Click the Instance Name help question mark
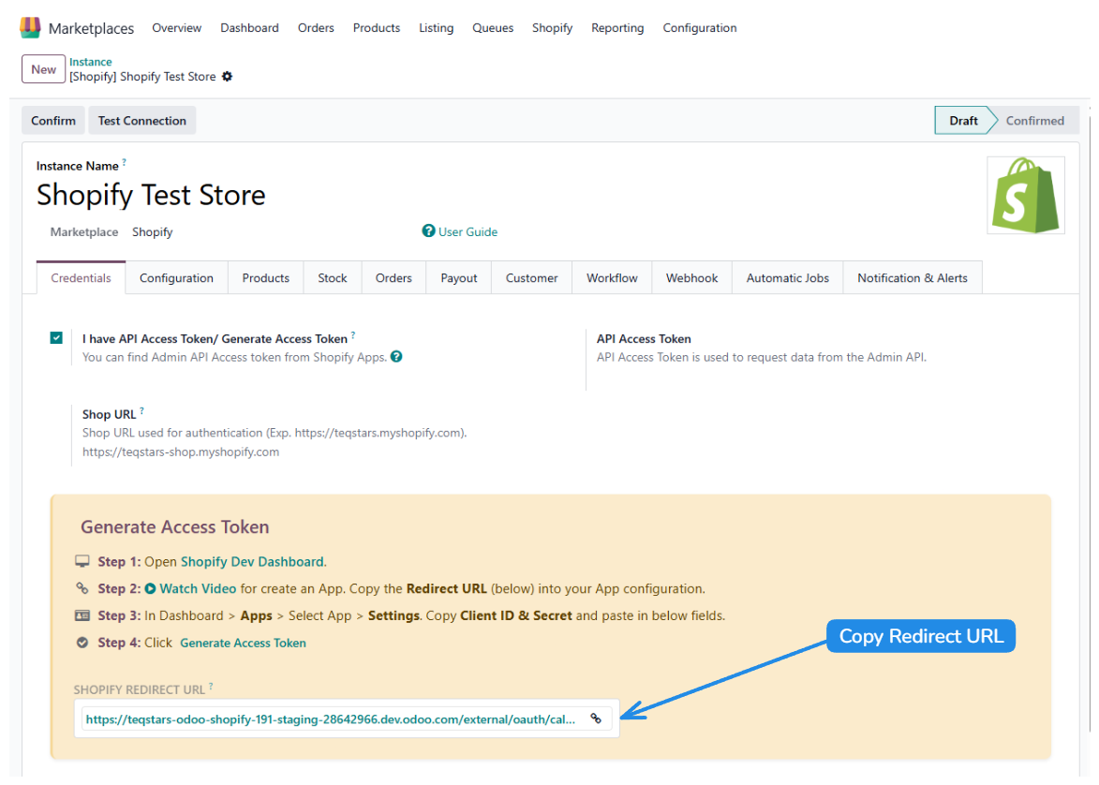1099x785 pixels. pyautogui.click(x=124, y=162)
